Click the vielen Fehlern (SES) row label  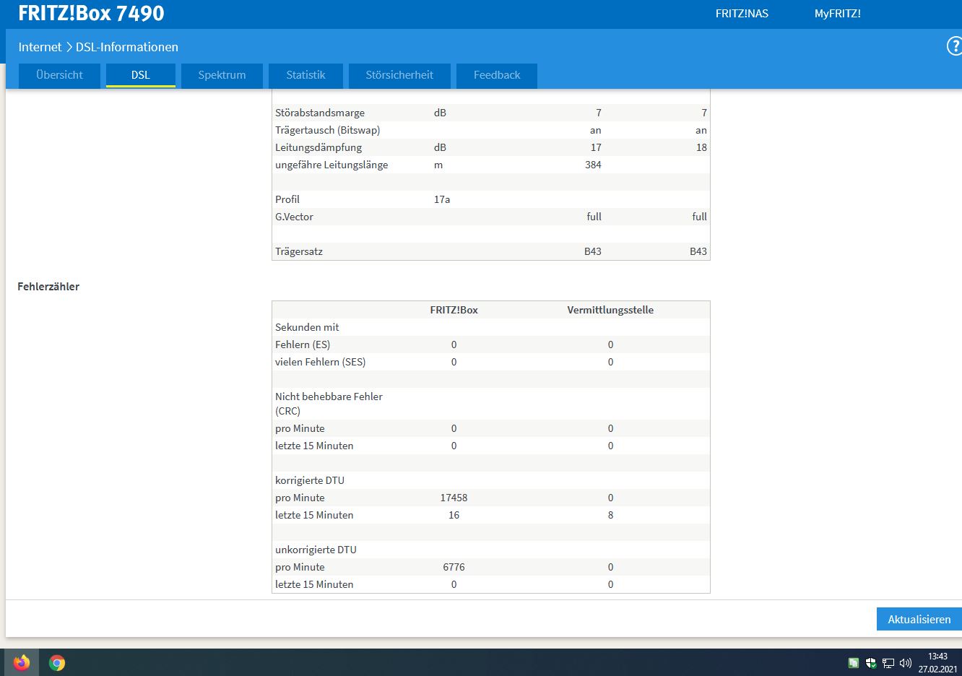320,362
